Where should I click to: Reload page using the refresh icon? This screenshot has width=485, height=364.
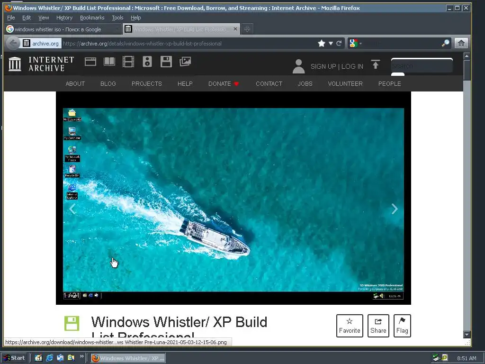click(339, 43)
